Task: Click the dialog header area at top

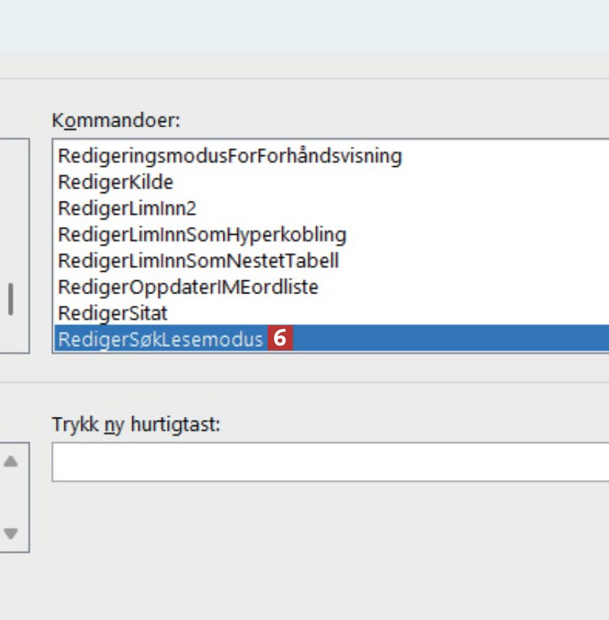Action: 304,25
